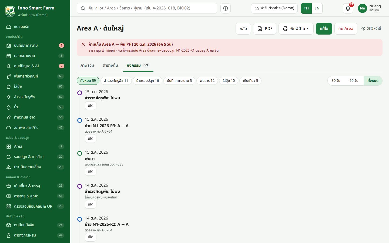Screen dimensions: 389x243
Task: Open the ฟาร์มตัวอย่าง (Demo) farm selector
Action: point(274,8)
